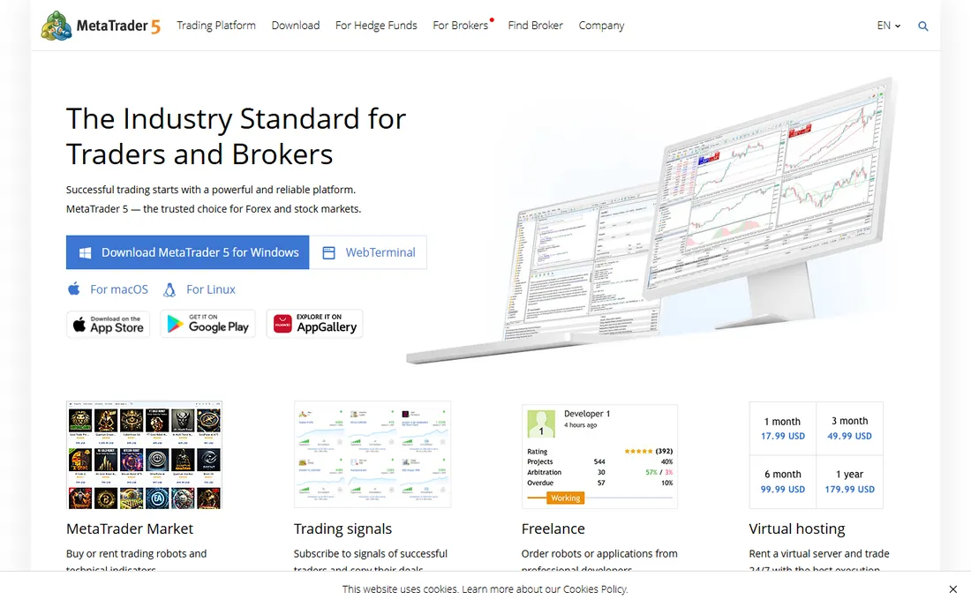971x607 pixels.
Task: Launch the WebTerminal button
Action: click(x=368, y=252)
